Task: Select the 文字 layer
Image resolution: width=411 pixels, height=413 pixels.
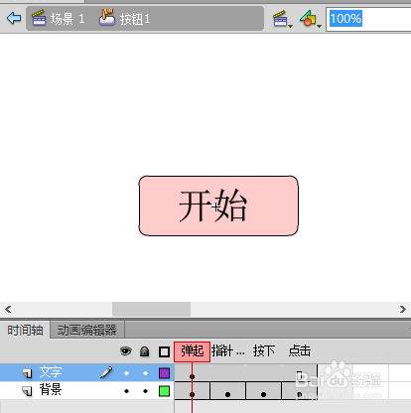Action: pos(86,372)
